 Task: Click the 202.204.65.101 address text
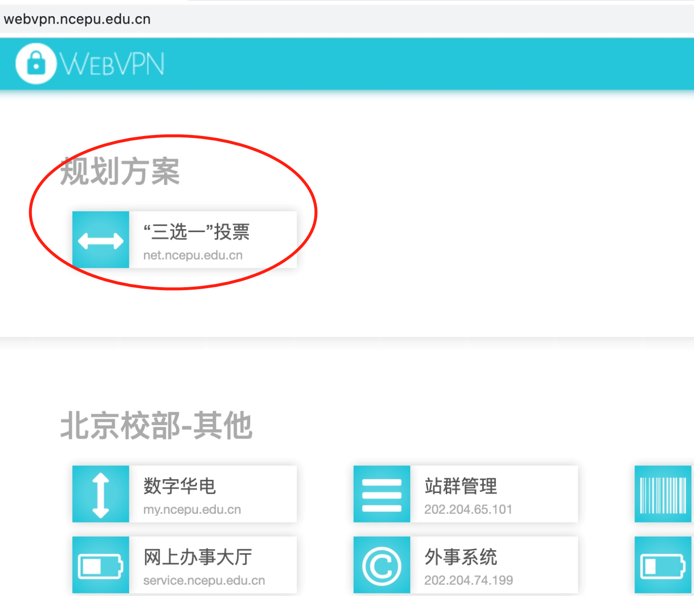[x=468, y=509]
